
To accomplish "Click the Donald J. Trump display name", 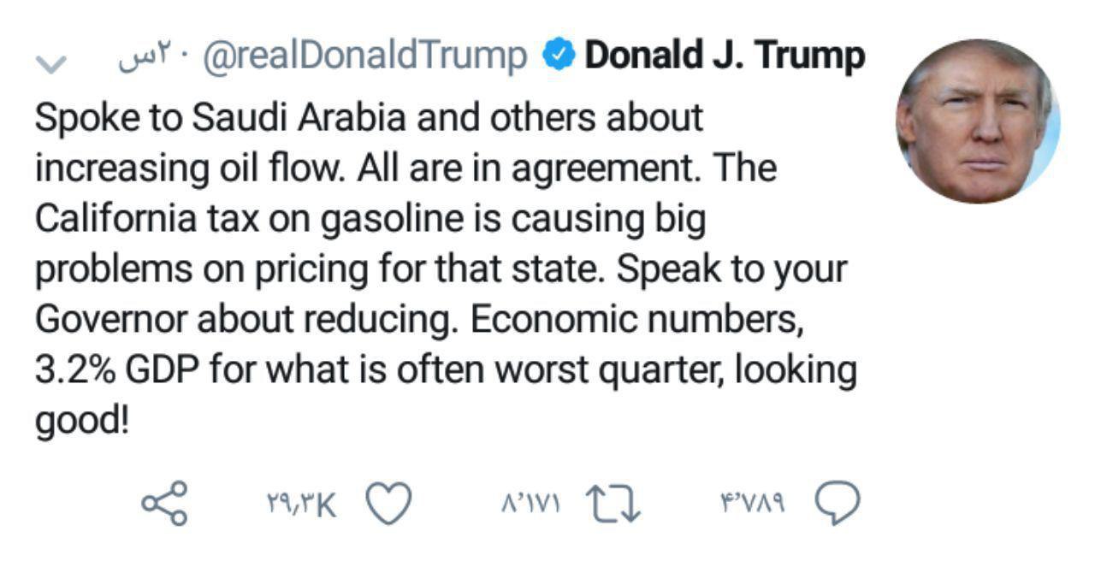I will pos(725,56).
